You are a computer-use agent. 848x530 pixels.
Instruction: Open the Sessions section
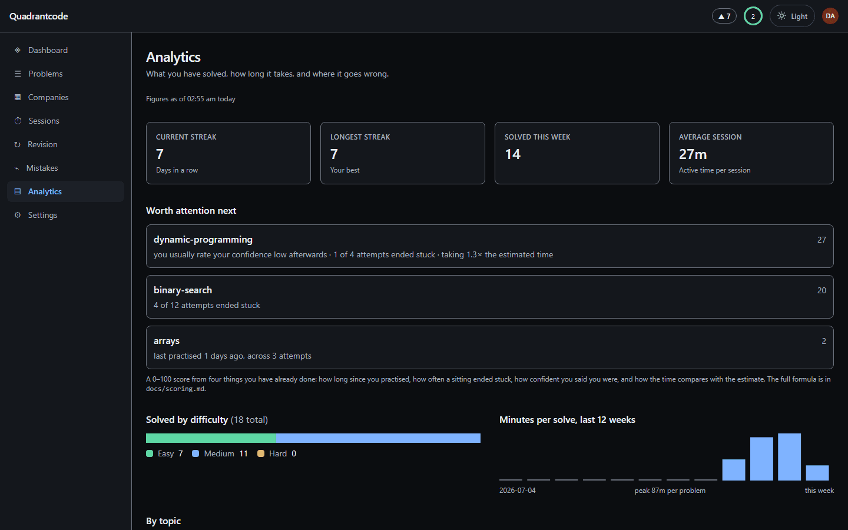pyautogui.click(x=65, y=121)
